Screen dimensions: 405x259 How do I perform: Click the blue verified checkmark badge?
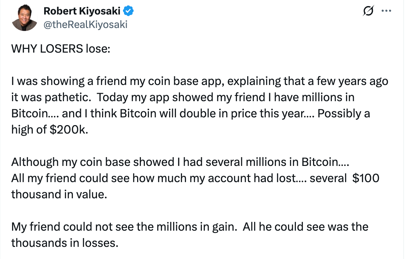(x=128, y=11)
